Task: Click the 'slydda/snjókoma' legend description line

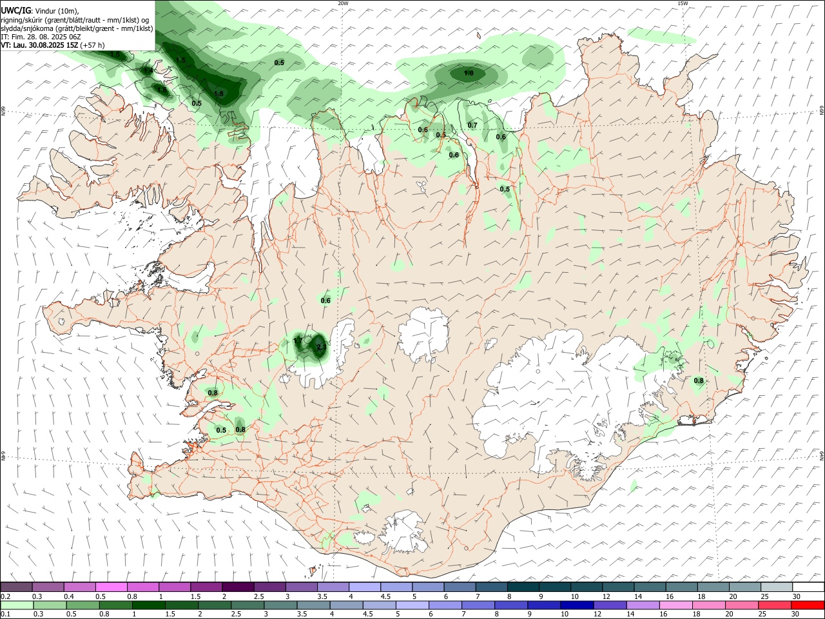Action: [x=77, y=28]
